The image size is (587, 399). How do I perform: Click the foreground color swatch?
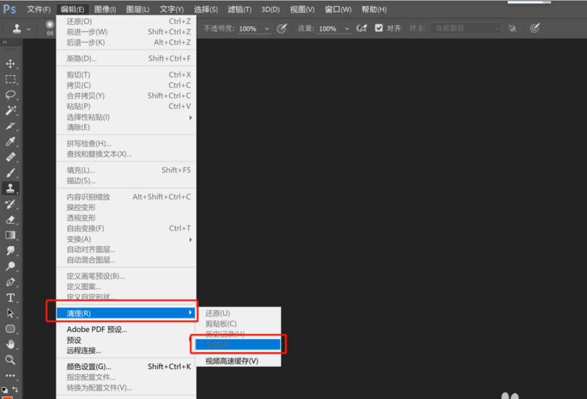click(x=7, y=397)
